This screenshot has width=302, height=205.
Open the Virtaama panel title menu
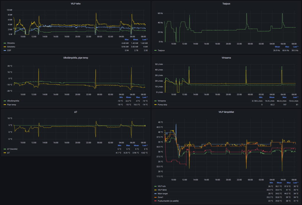pyautogui.click(x=226, y=58)
